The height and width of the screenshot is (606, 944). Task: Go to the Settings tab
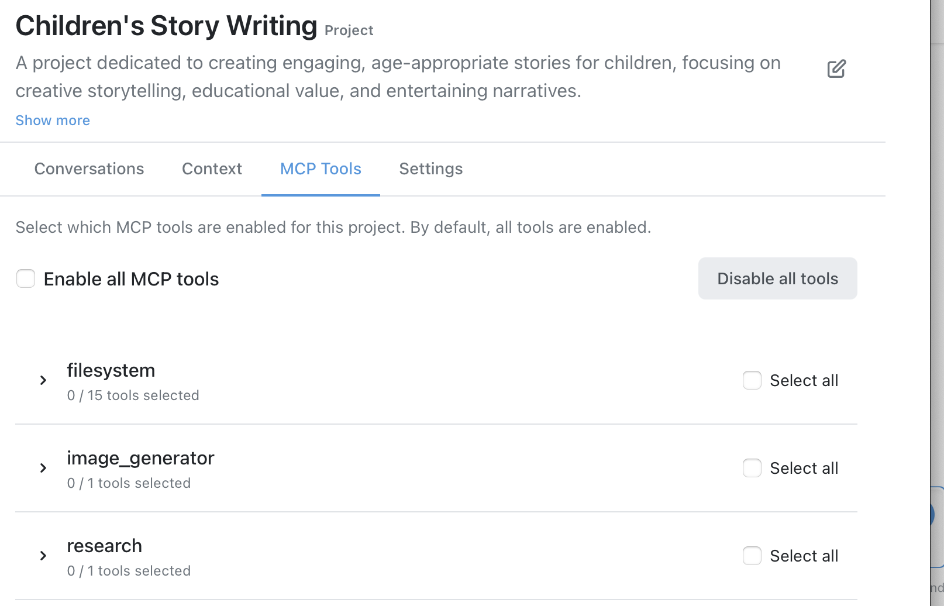(x=430, y=169)
